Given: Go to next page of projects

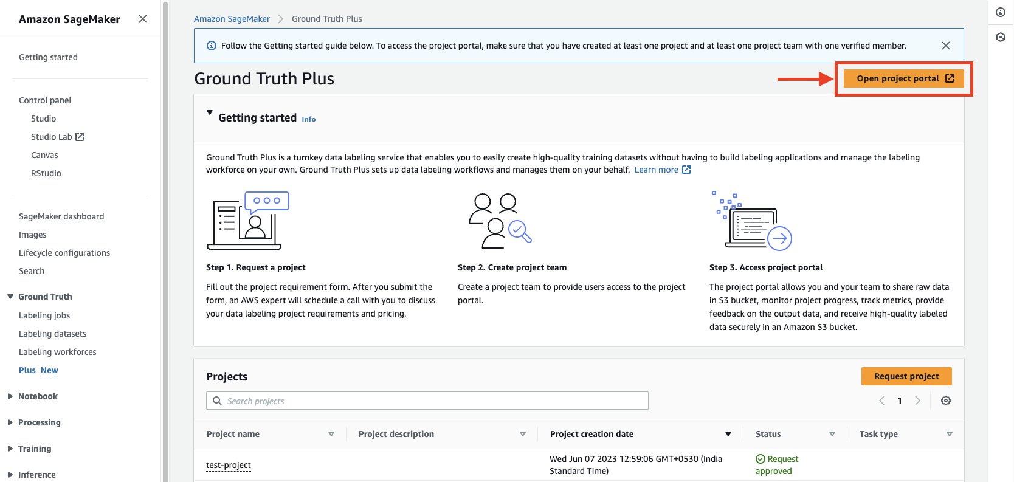Looking at the screenshot, I should [917, 401].
